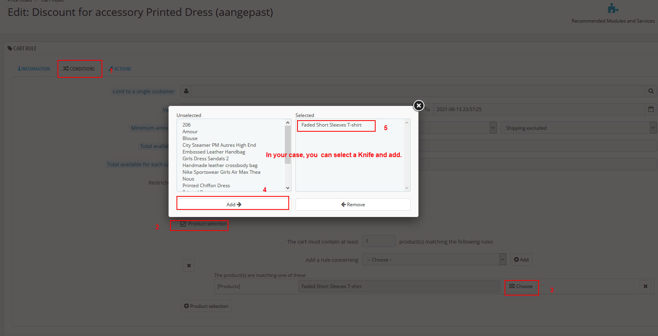Click the Unselected list scrollbar thumb

288,145
